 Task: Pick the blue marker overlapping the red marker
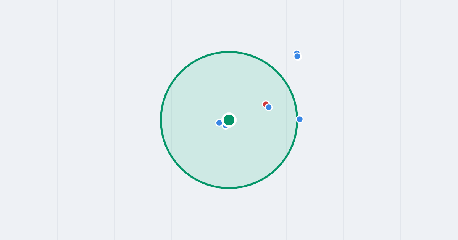click(x=269, y=107)
